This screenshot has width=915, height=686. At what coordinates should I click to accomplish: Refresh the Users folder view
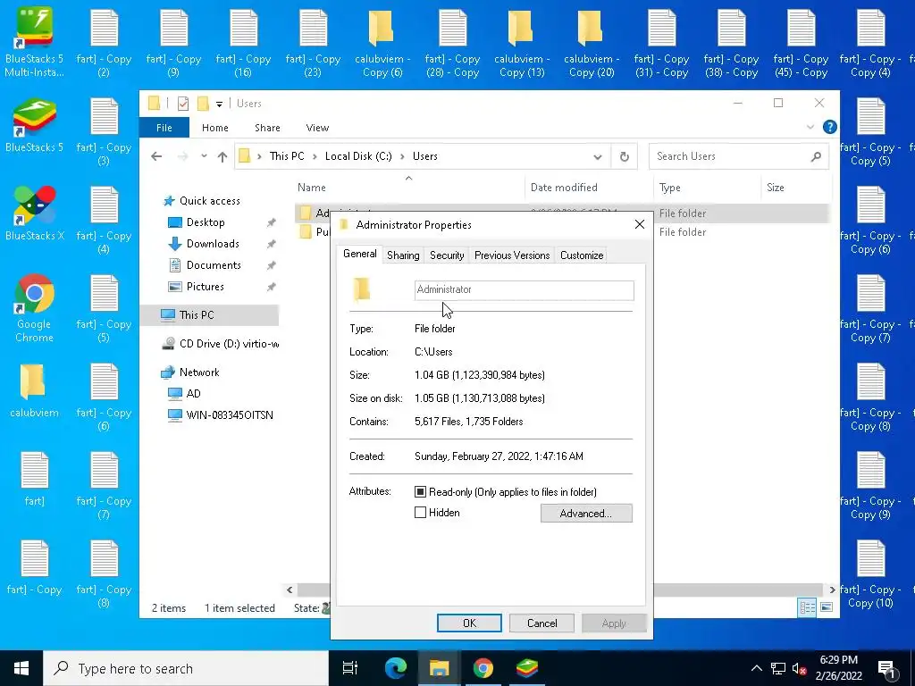[625, 156]
